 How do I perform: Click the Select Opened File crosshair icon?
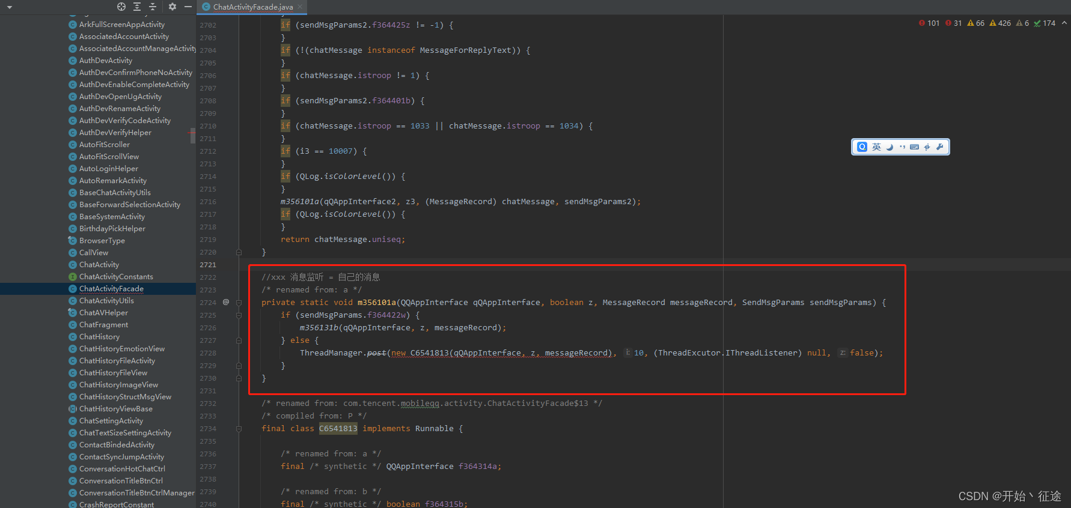coord(121,7)
